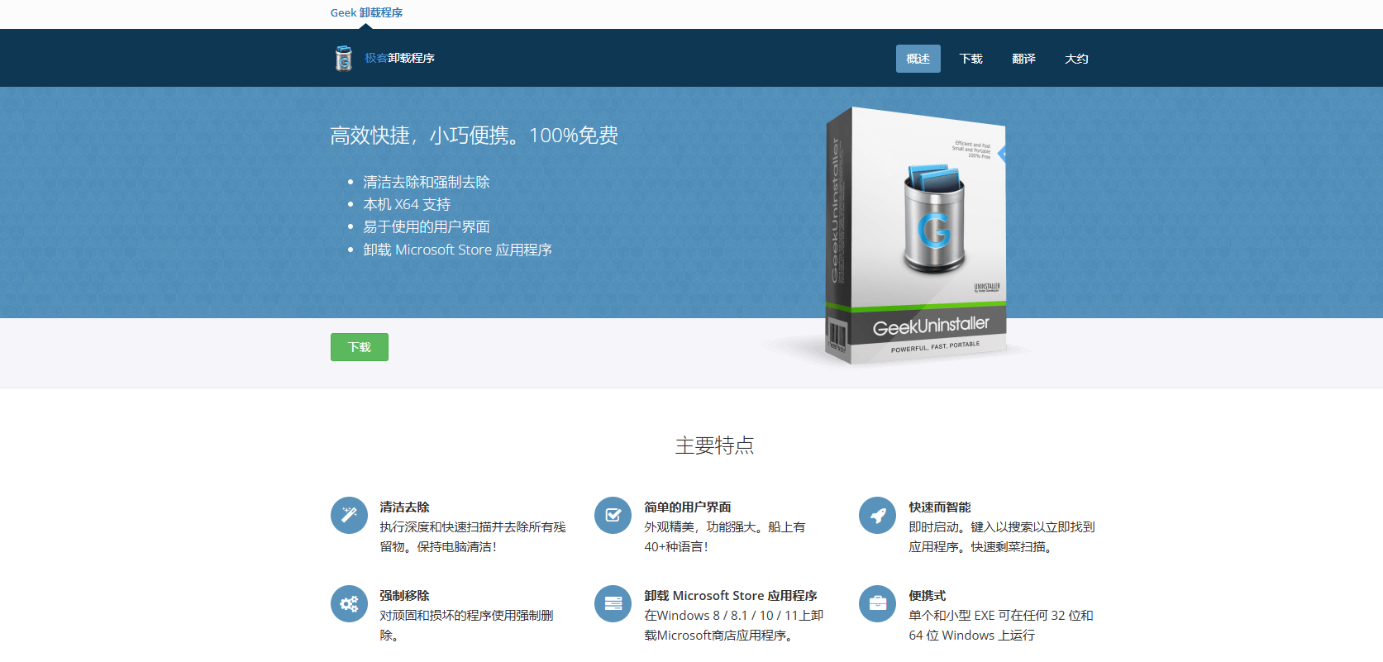Click the Geek Uninstaller trash can logo
Image resolution: width=1383 pixels, height=662 pixels.
click(x=343, y=58)
